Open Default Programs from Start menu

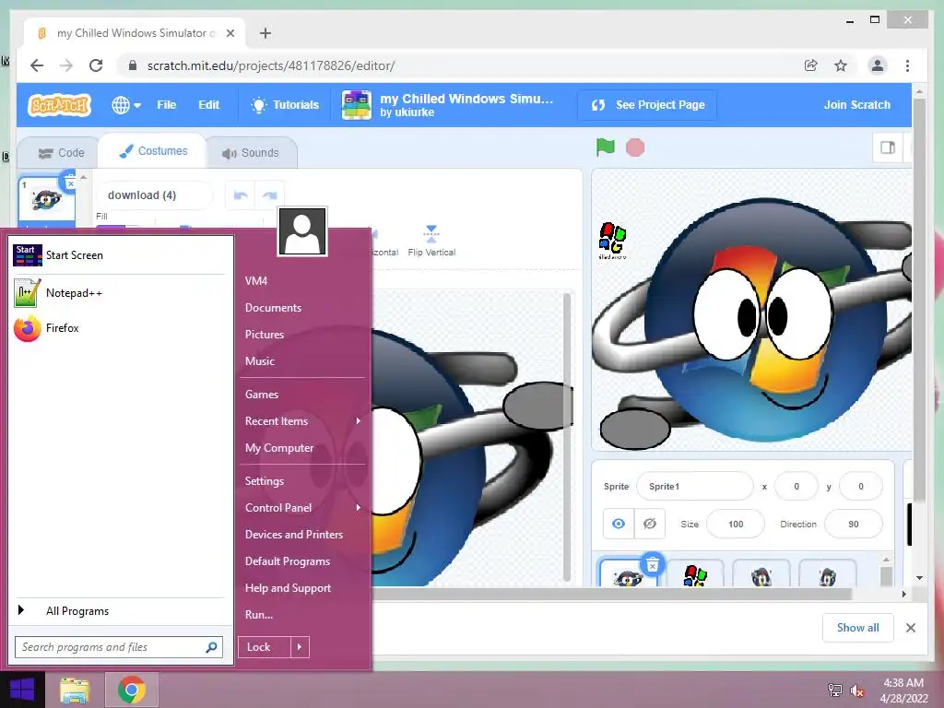pyautogui.click(x=288, y=561)
